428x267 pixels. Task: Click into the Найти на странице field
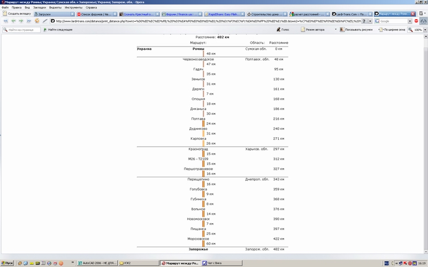click(x=20, y=29)
